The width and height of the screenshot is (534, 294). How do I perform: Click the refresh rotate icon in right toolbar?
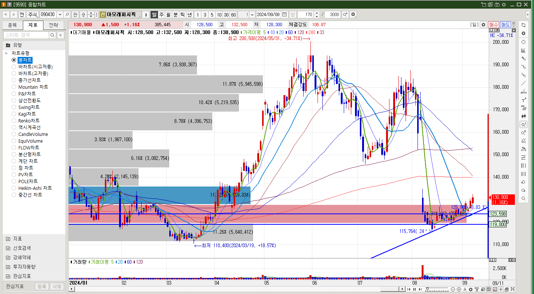pyautogui.click(x=524, y=25)
